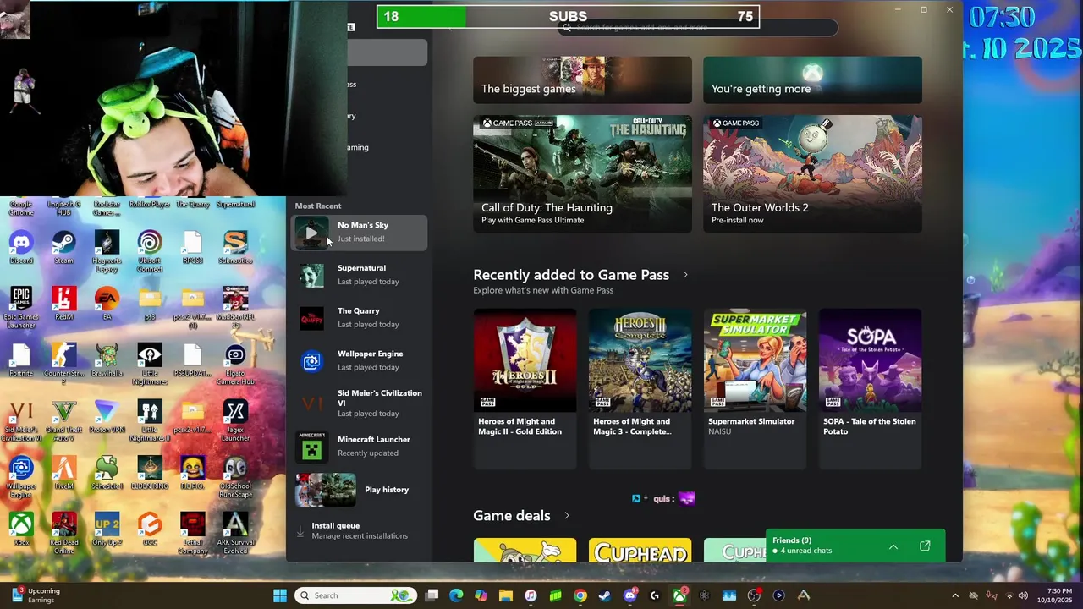Image resolution: width=1083 pixels, height=609 pixels.
Task: Open Microsoft Edge from taskbar
Action: tap(456, 595)
